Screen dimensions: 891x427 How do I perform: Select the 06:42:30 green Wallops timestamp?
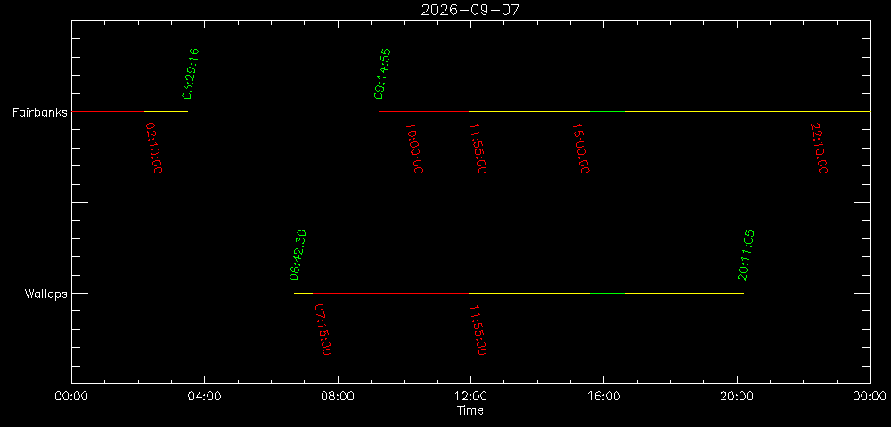coord(298,255)
